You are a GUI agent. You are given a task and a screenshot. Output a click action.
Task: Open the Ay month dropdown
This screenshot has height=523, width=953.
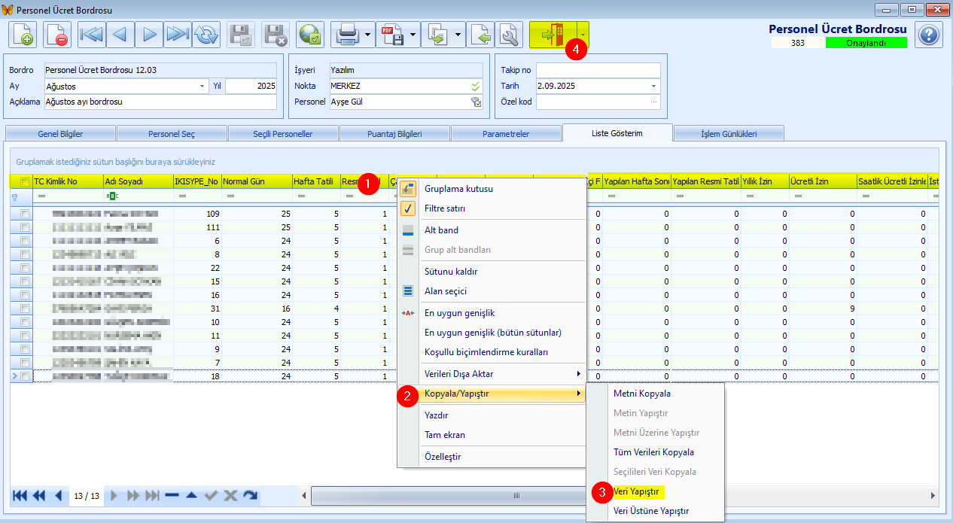click(x=202, y=86)
